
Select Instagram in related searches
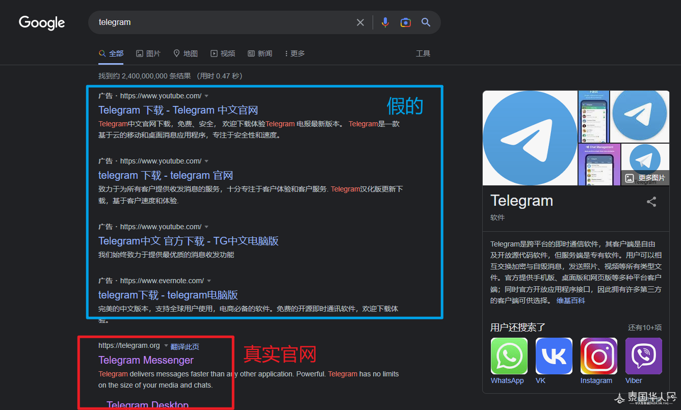click(598, 357)
